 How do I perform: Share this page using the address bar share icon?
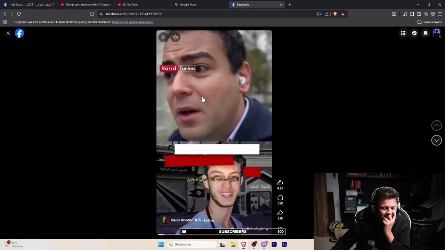(x=327, y=14)
